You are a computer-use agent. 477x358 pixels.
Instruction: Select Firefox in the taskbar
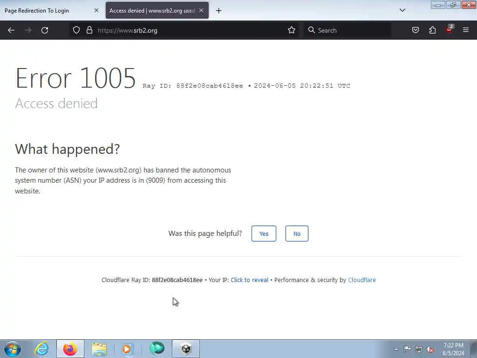pos(70,349)
